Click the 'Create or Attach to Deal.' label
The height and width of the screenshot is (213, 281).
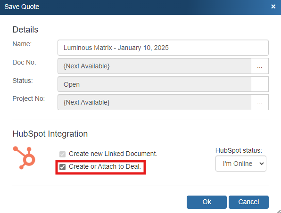105,166
